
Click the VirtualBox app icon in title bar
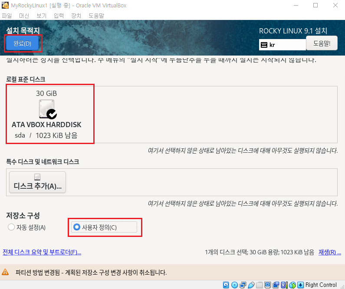click(5, 5)
